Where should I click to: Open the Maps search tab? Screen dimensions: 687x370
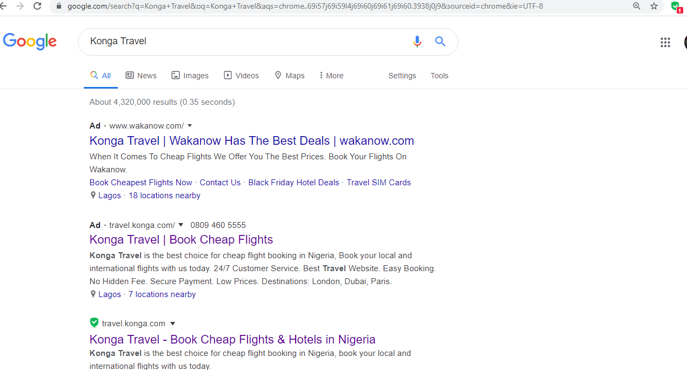[290, 76]
